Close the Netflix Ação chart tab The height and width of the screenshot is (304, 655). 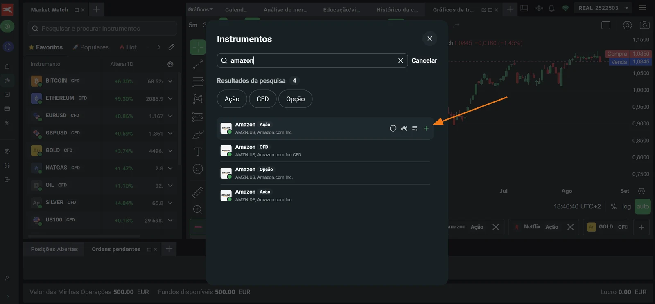click(570, 227)
